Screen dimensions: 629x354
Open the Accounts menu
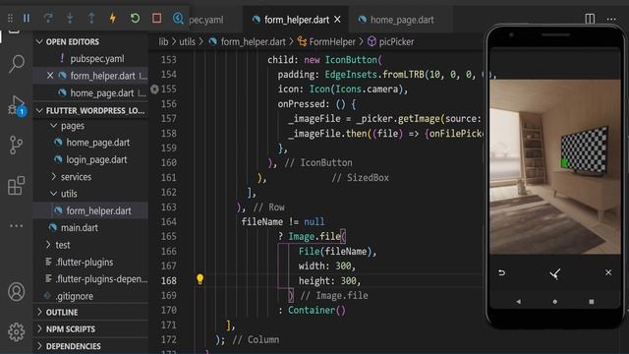pyautogui.click(x=17, y=292)
